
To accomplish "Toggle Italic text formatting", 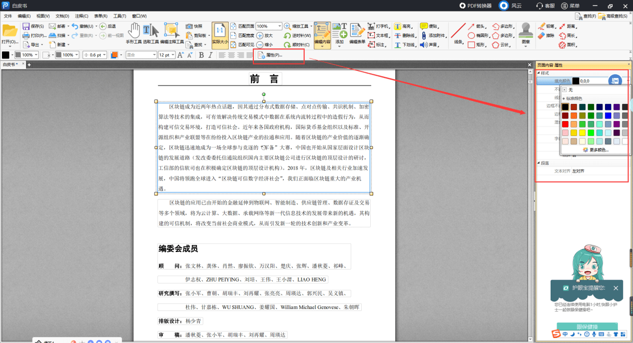I will pos(210,55).
